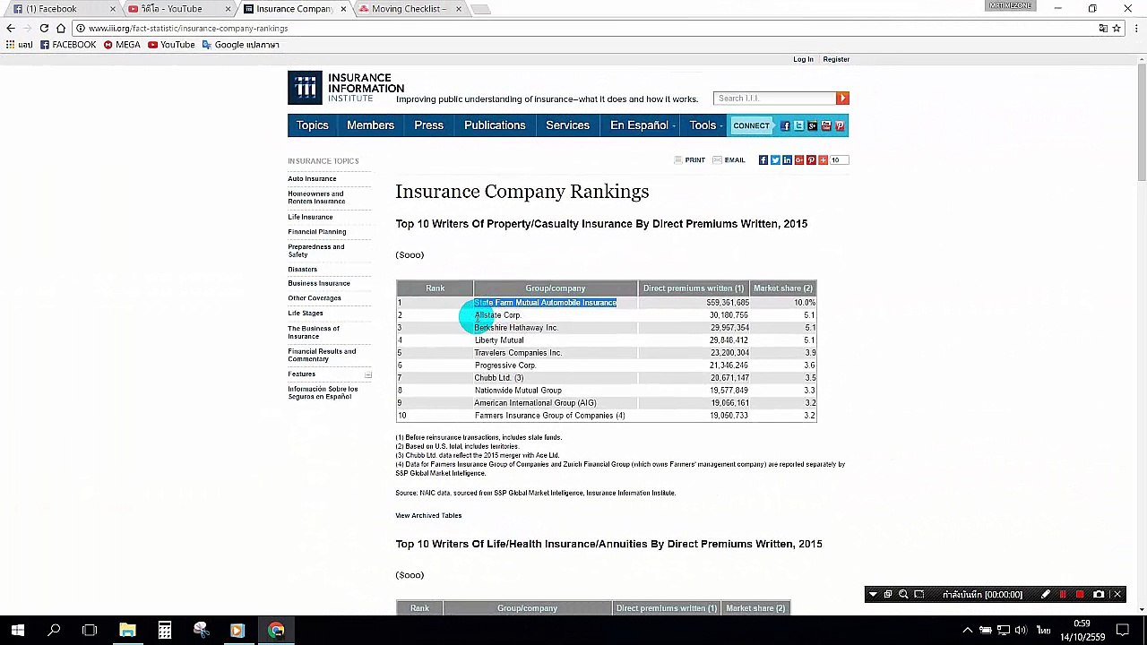The image size is (1147, 645).
Task: Share this page on Twitter
Action: point(775,160)
